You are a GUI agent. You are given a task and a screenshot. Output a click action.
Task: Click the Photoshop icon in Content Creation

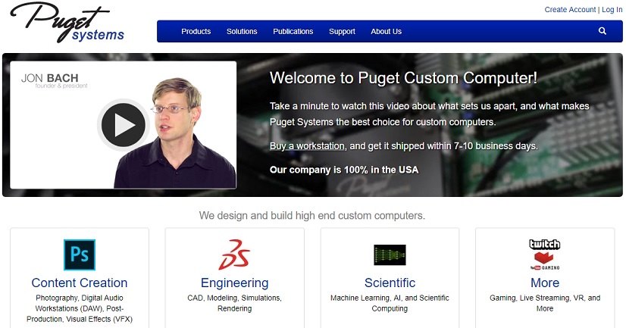80,255
